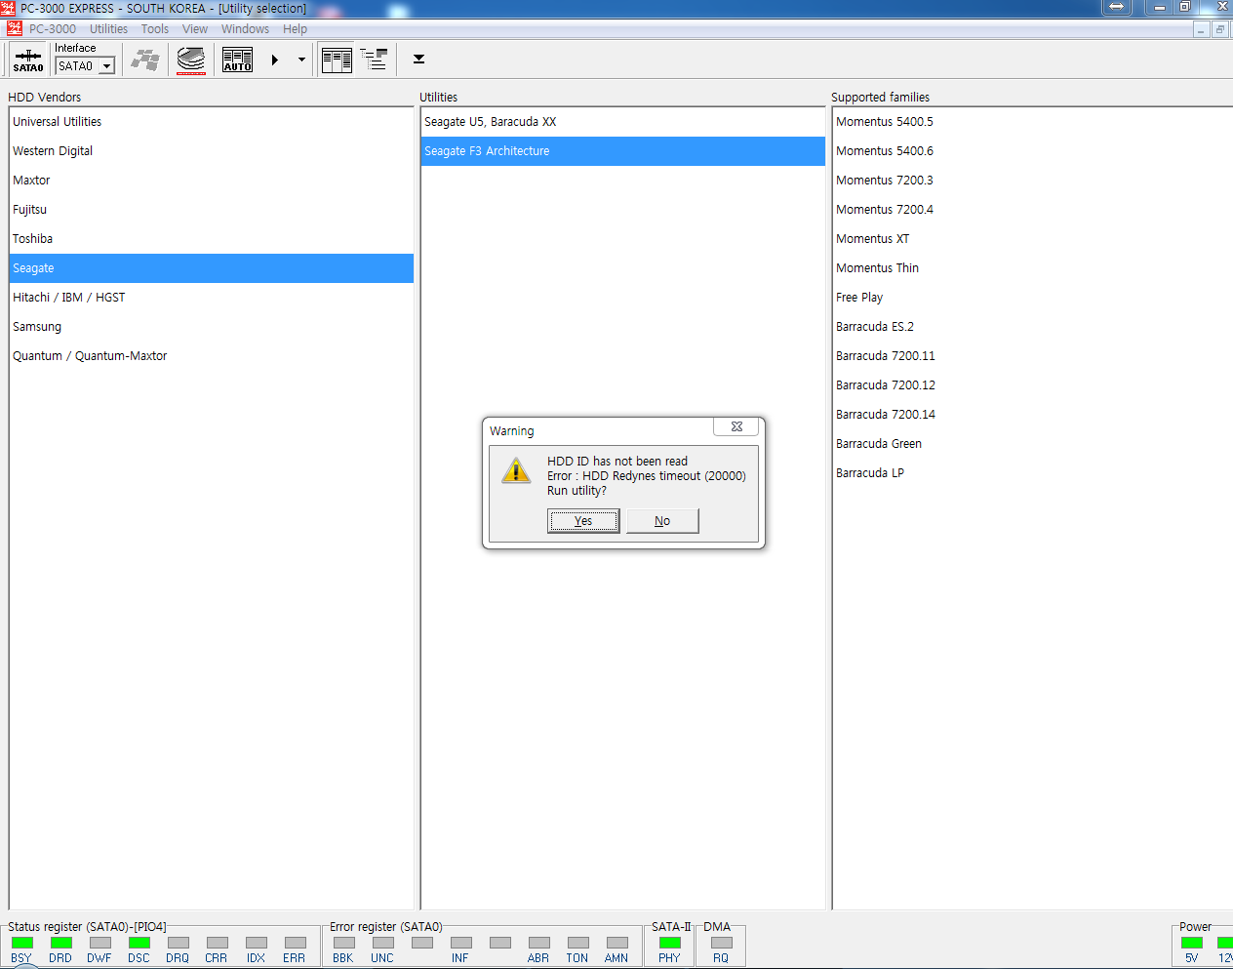Click the run (play arrow) toolbar button
The height and width of the screenshot is (969, 1233).
pos(275,60)
